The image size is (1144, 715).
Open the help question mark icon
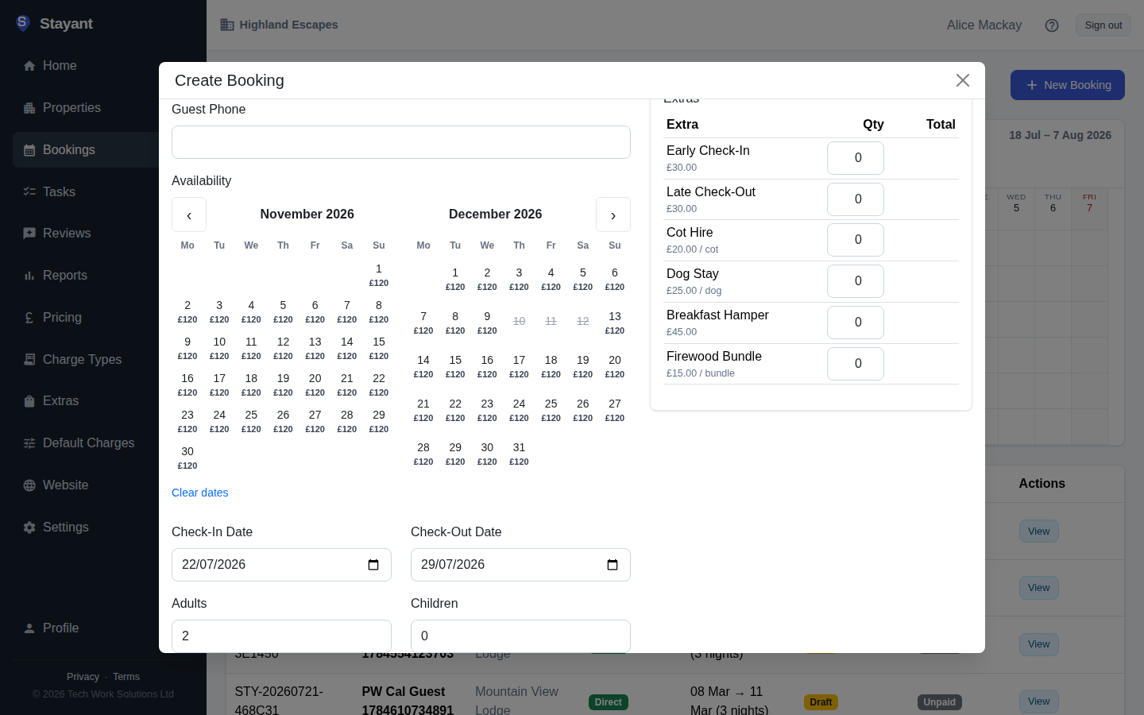[x=1052, y=25]
